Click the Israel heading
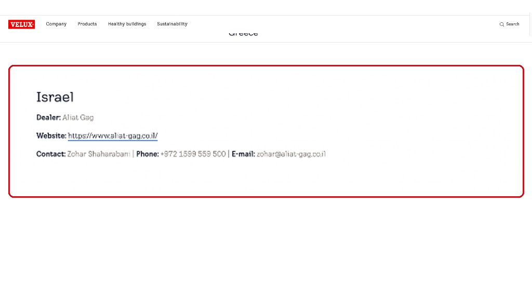 pyautogui.click(x=55, y=97)
